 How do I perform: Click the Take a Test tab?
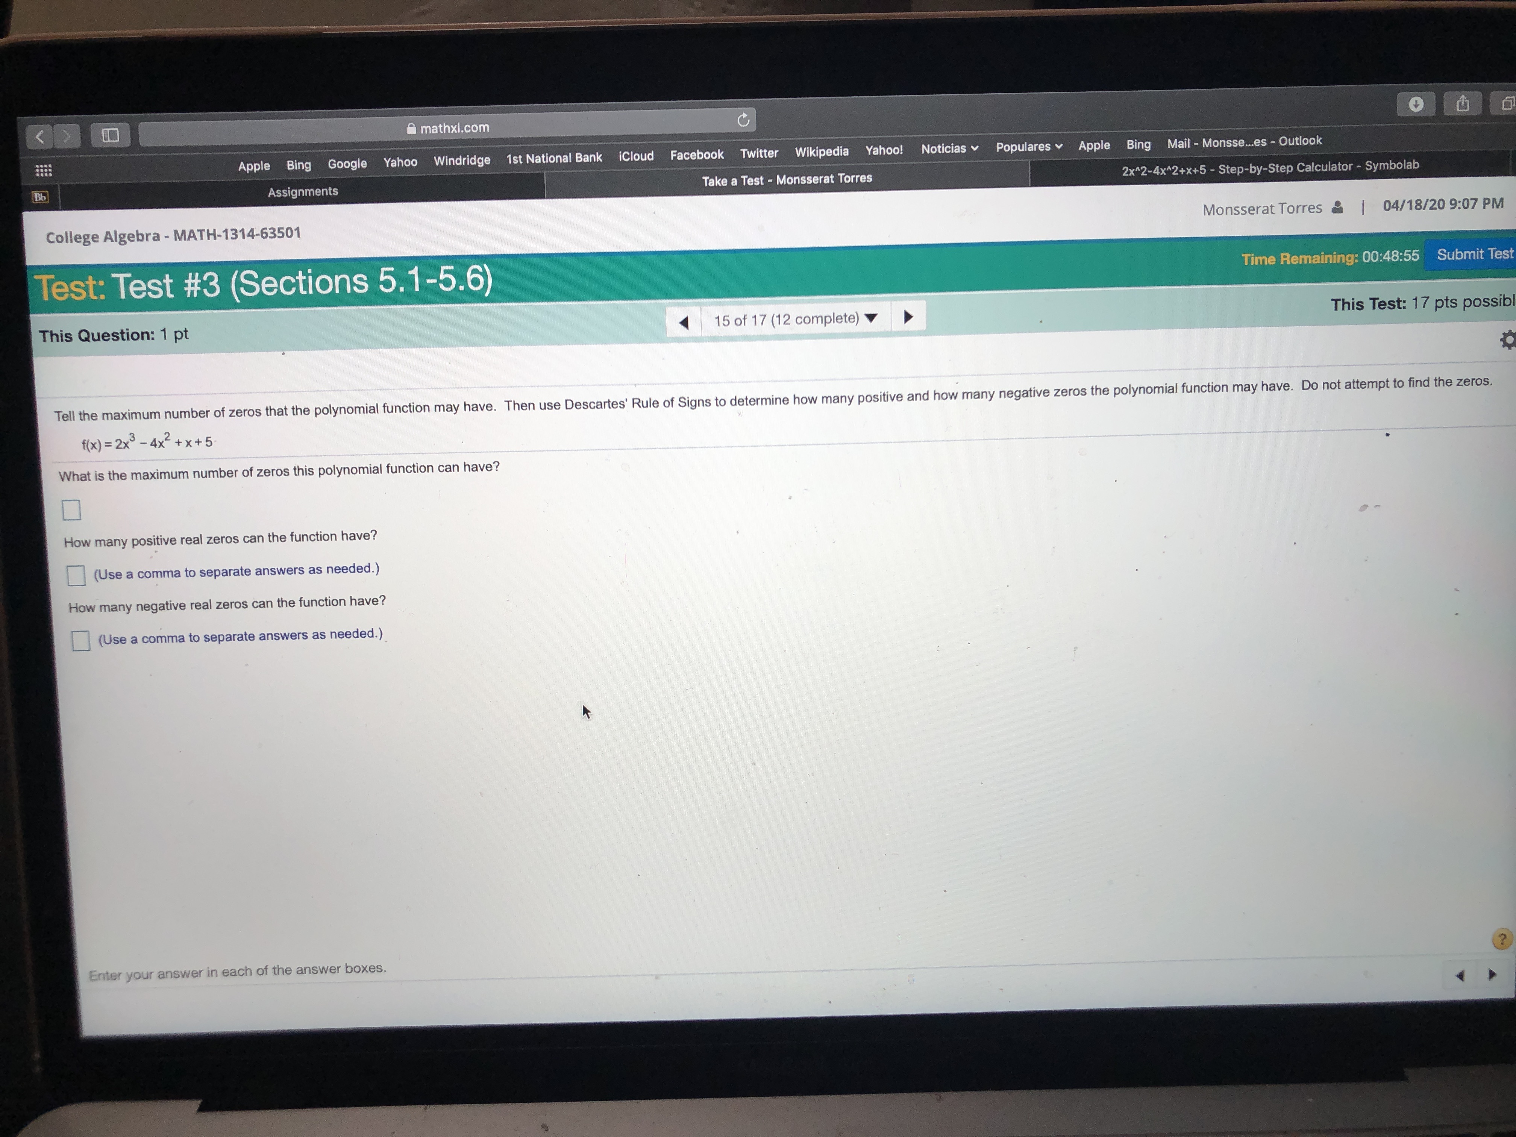click(788, 179)
